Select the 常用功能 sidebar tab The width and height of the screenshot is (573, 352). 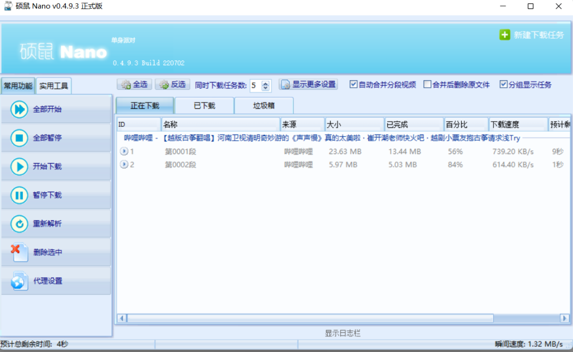coord(18,86)
